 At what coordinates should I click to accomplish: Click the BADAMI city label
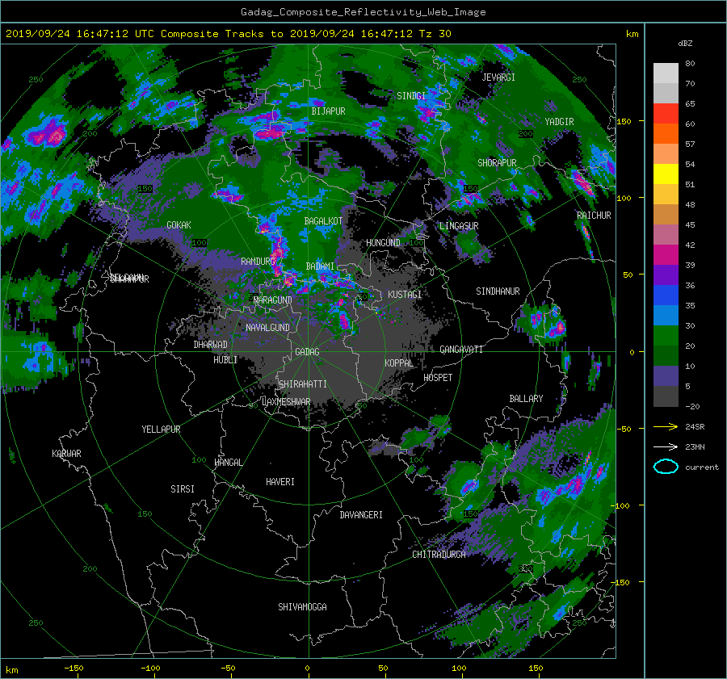(x=320, y=266)
